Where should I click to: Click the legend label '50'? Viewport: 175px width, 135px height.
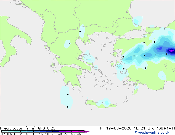85,134
